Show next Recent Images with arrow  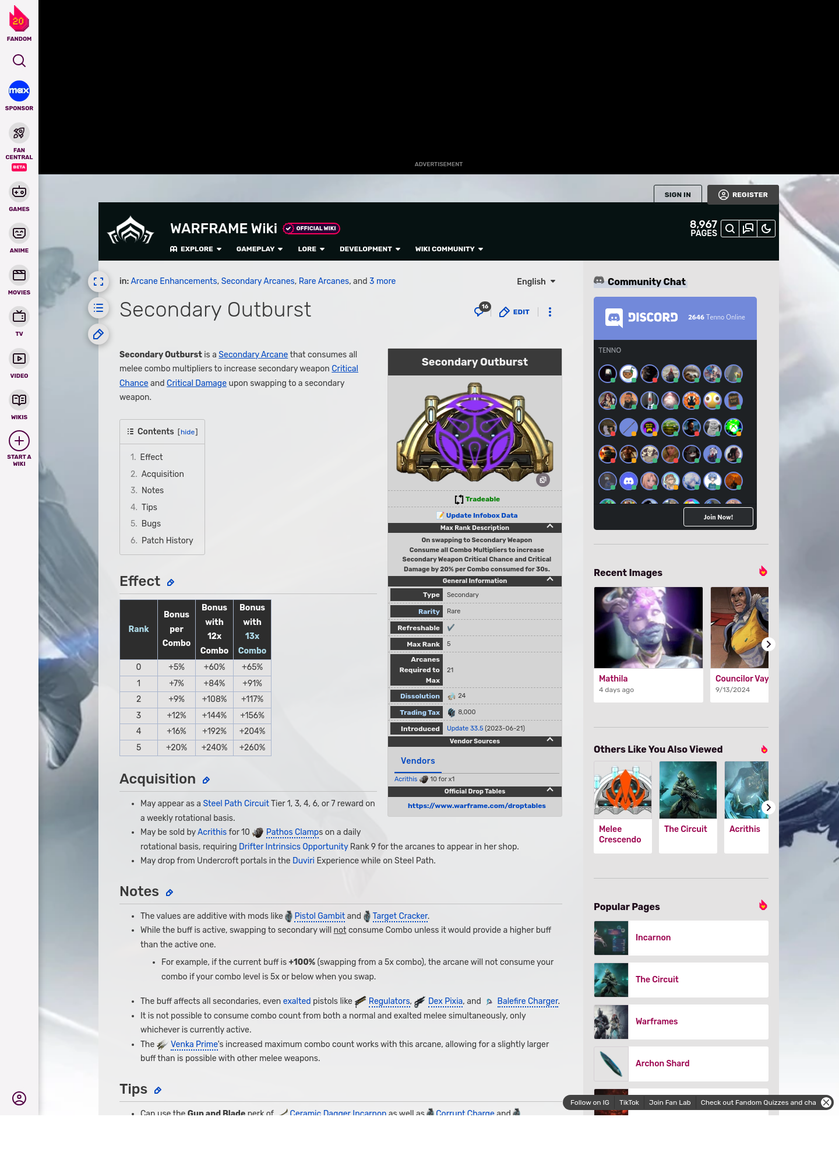[768, 644]
